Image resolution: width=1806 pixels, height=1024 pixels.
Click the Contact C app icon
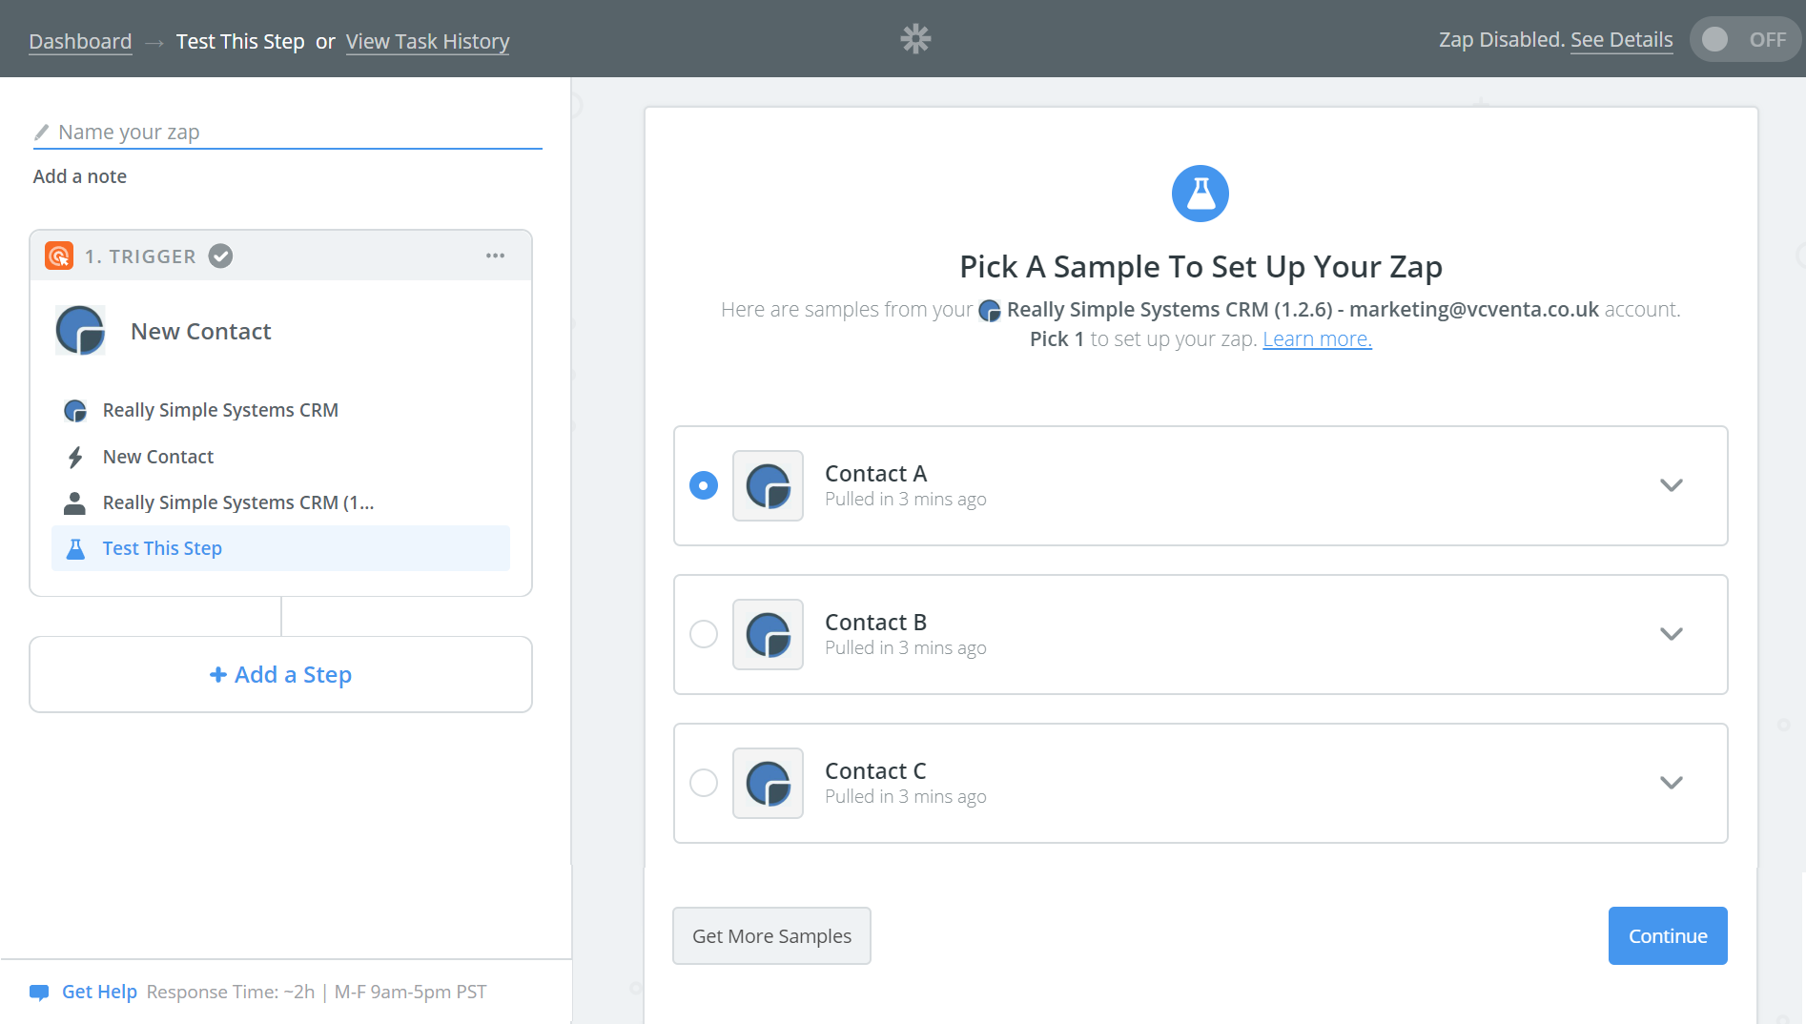click(768, 783)
